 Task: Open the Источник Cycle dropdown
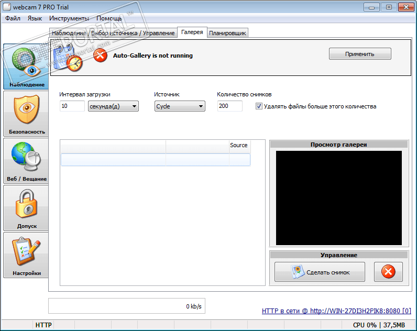(x=180, y=106)
